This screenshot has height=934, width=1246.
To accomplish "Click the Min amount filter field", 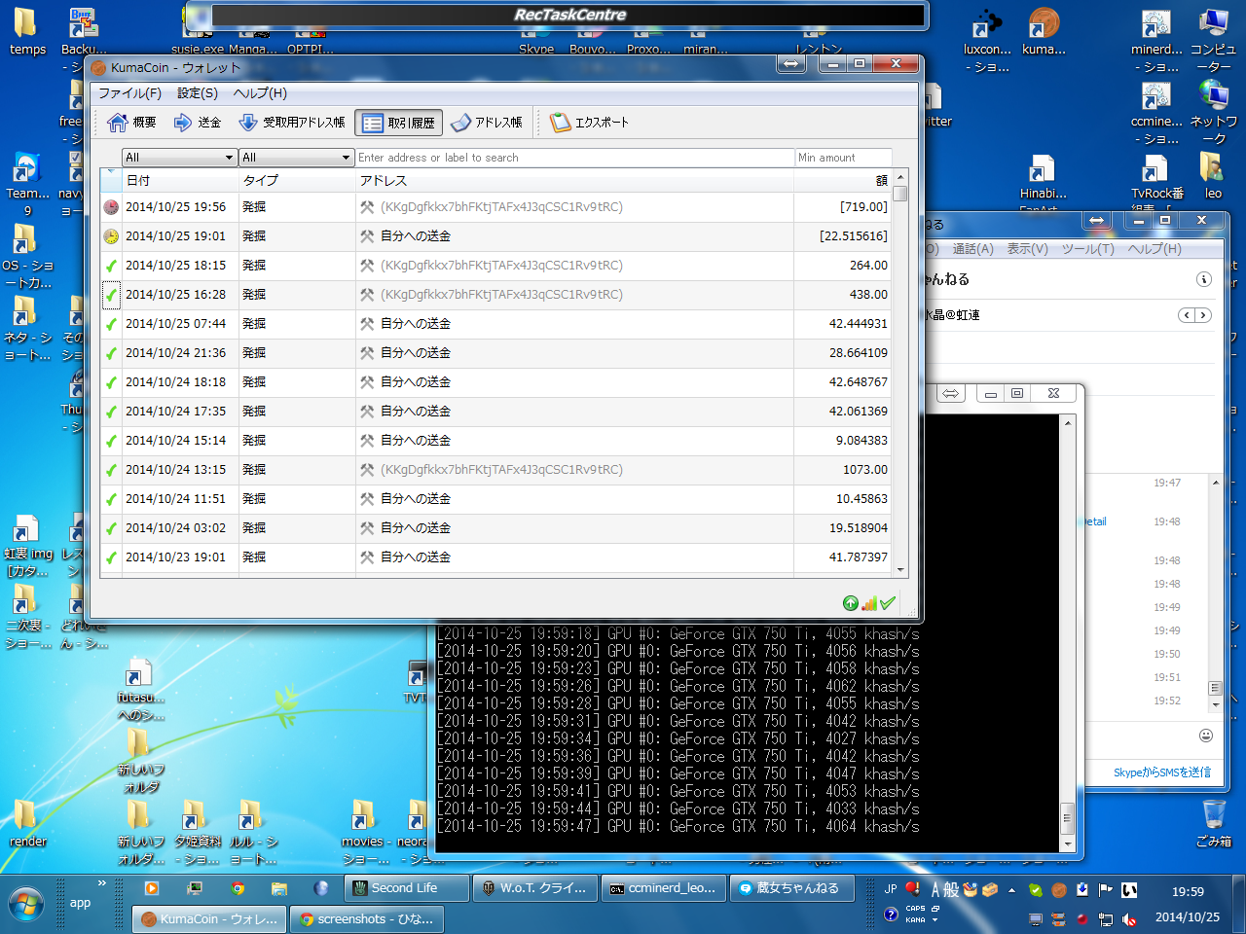I will coord(842,158).
